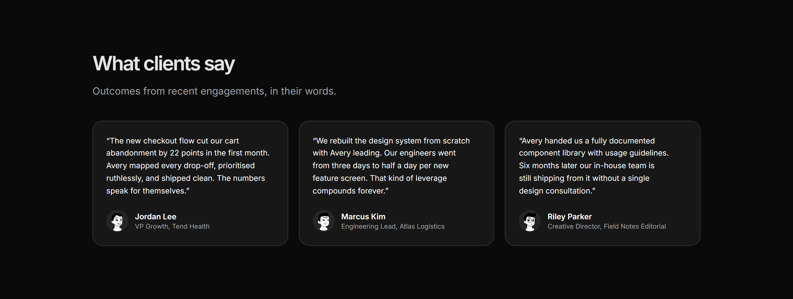Click Jordan Lee's avatar image
The width and height of the screenshot is (793, 299).
(x=117, y=221)
